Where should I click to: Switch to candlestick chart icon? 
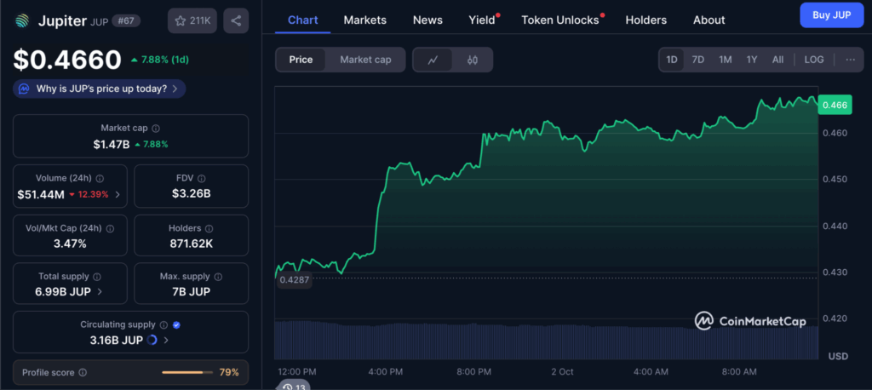point(473,60)
